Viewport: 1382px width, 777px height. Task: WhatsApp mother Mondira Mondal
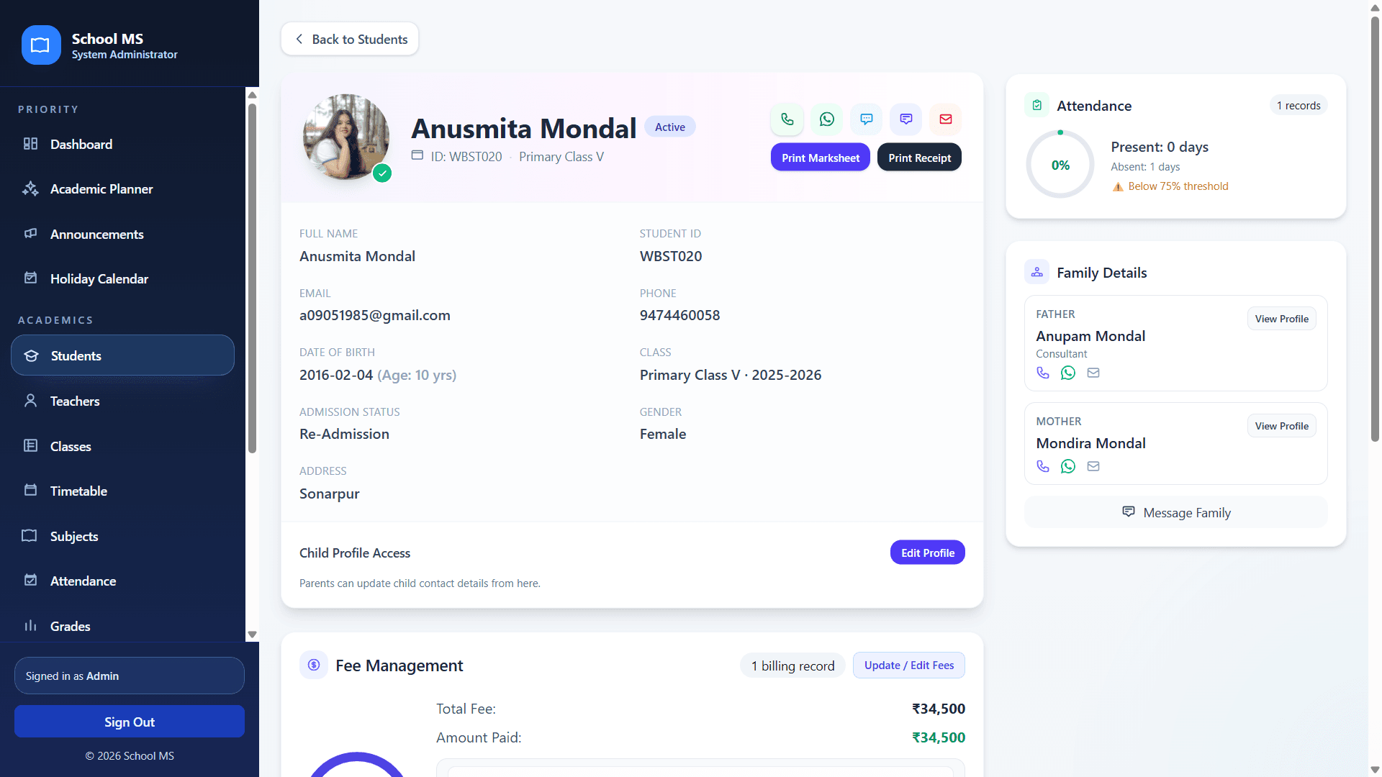[x=1068, y=466]
